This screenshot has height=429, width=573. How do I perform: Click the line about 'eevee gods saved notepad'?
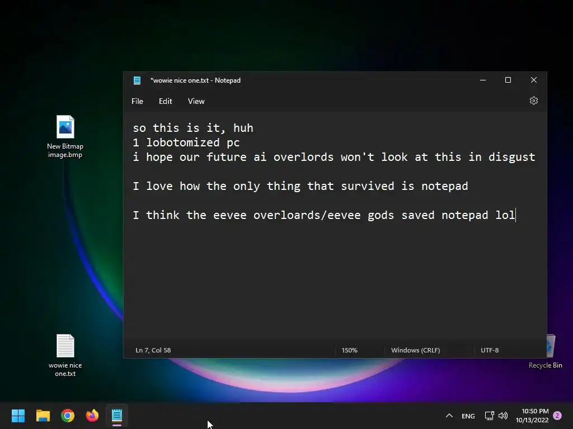click(324, 215)
